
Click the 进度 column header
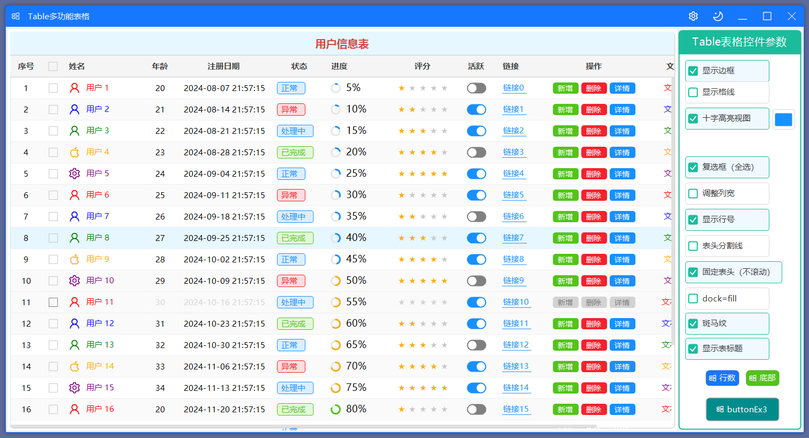point(339,66)
